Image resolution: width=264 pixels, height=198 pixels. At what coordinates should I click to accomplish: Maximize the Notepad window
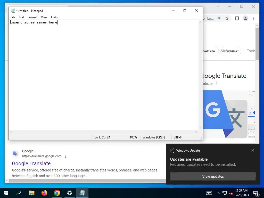[x=185, y=11]
